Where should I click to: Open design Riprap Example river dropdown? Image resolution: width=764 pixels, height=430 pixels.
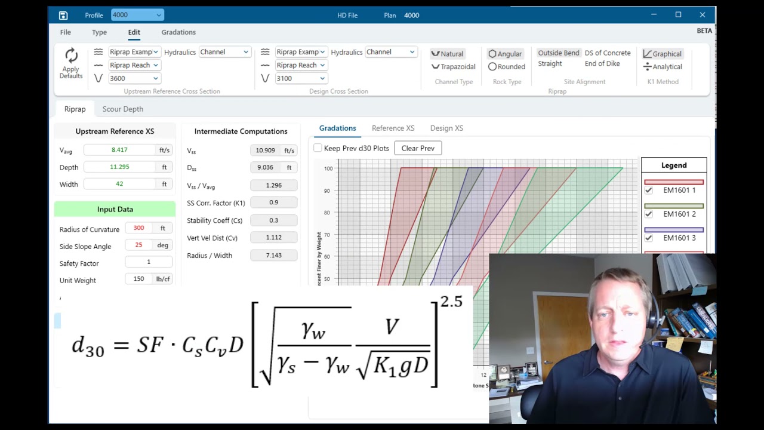coord(301,52)
